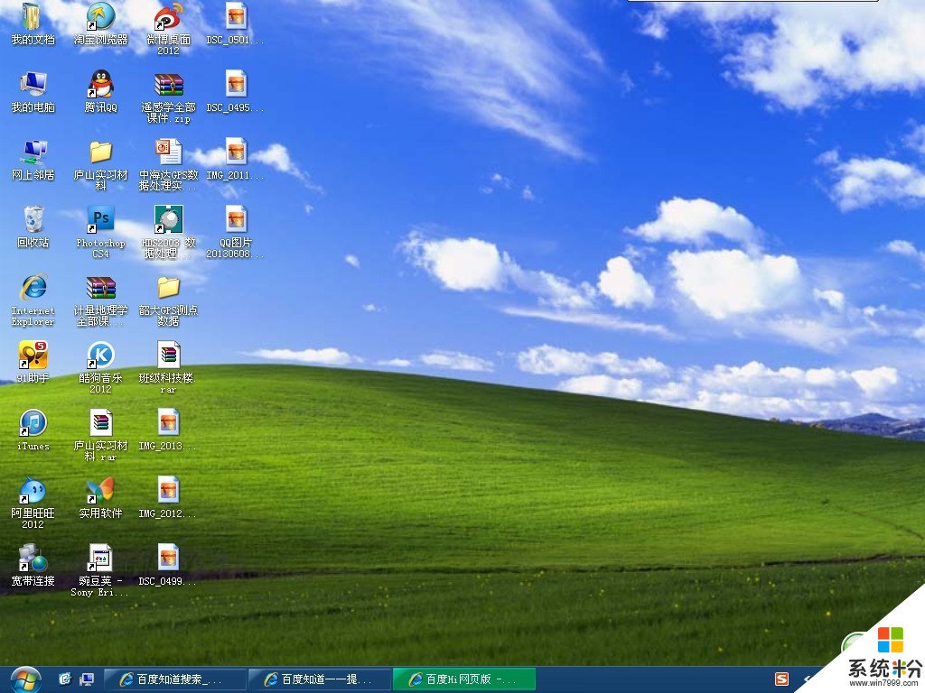Select the DSC_0501 image file
Screen dimensions: 925x693
(x=236, y=17)
